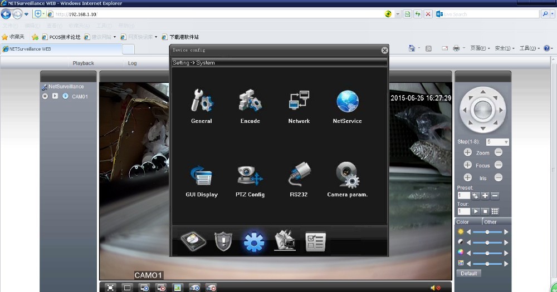This screenshot has width=557, height=292.
Task: Open the 工具 (Tools) dropdown in IE
Action: point(529,48)
